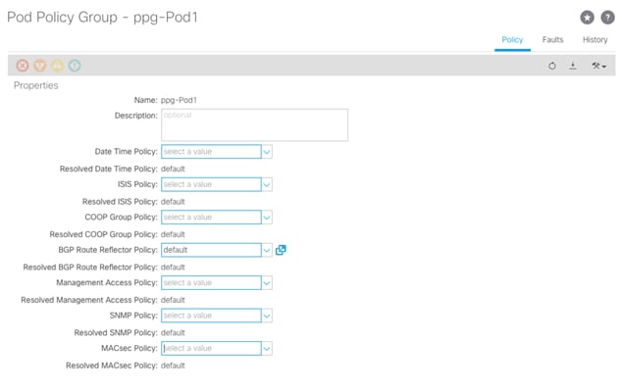Expand the BGP Route Reflector Policy dropdown

tap(267, 250)
